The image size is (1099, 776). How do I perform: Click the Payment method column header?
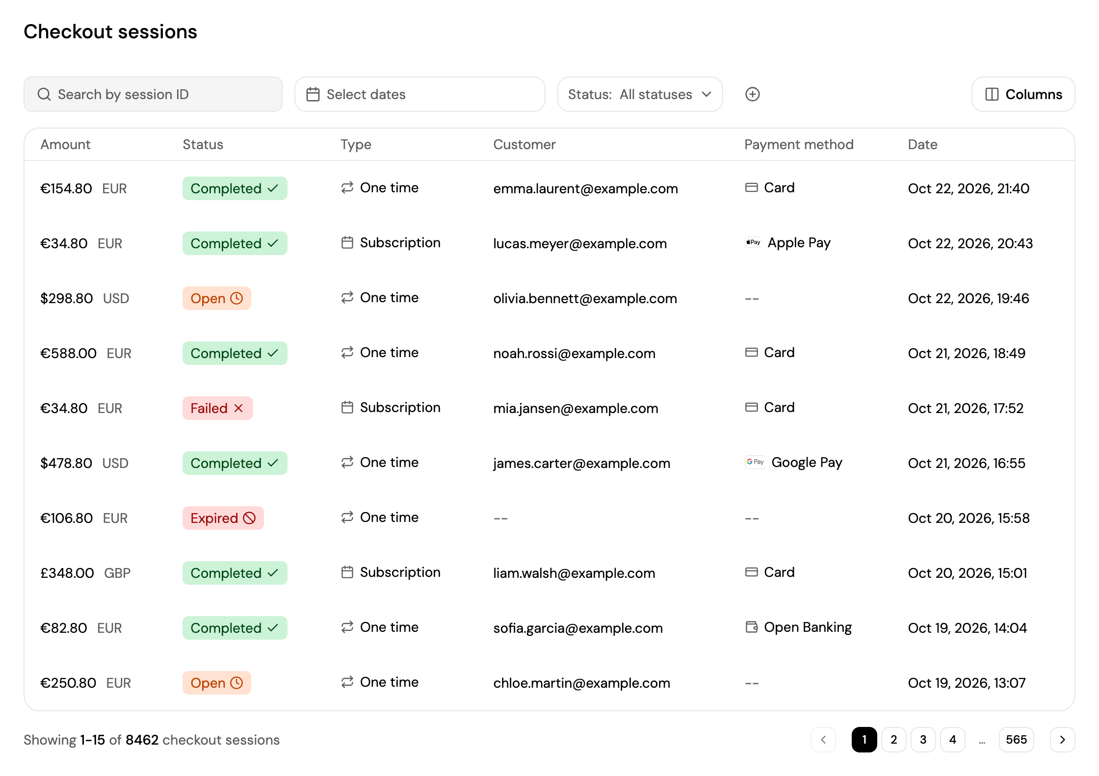pos(799,144)
